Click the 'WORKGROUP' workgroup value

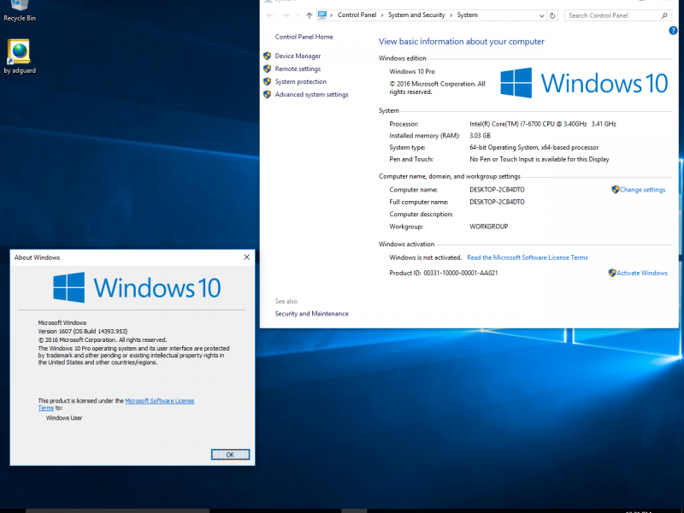tap(488, 227)
